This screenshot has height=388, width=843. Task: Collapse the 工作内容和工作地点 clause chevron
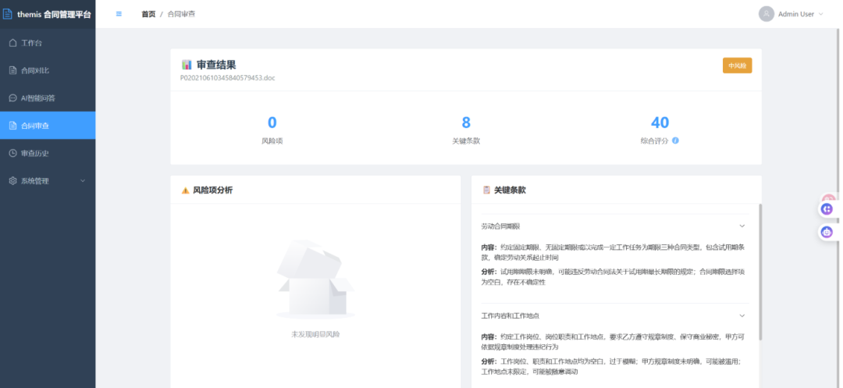(x=742, y=316)
